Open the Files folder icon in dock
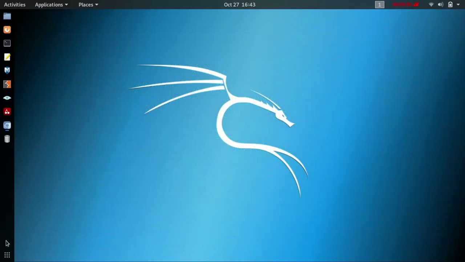This screenshot has height=262, width=465. 7,16
